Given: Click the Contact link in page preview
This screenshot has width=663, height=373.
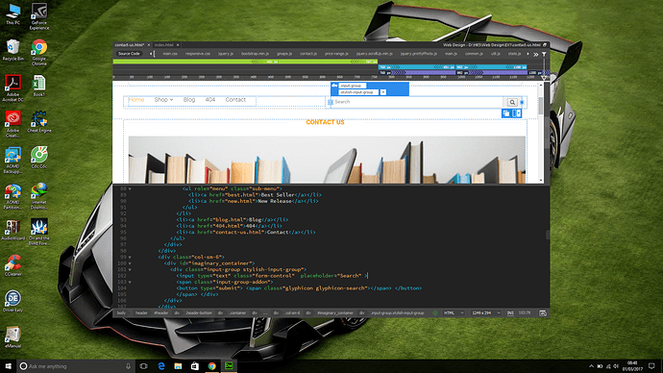Looking at the screenshot, I should click(235, 100).
